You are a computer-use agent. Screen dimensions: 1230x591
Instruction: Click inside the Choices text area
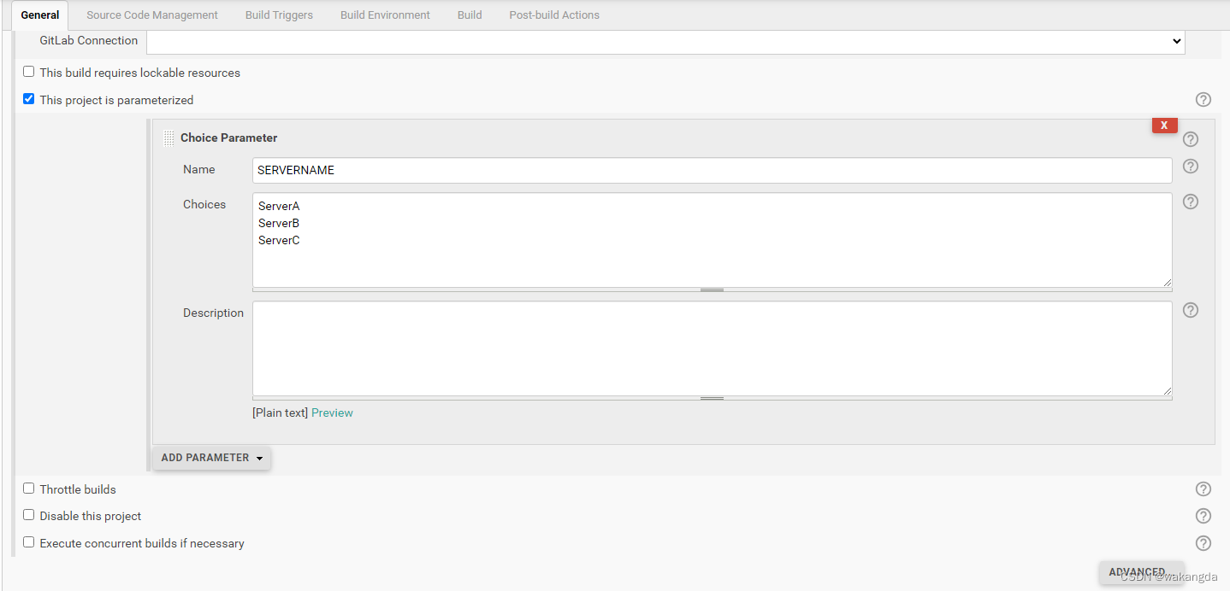[x=712, y=240]
